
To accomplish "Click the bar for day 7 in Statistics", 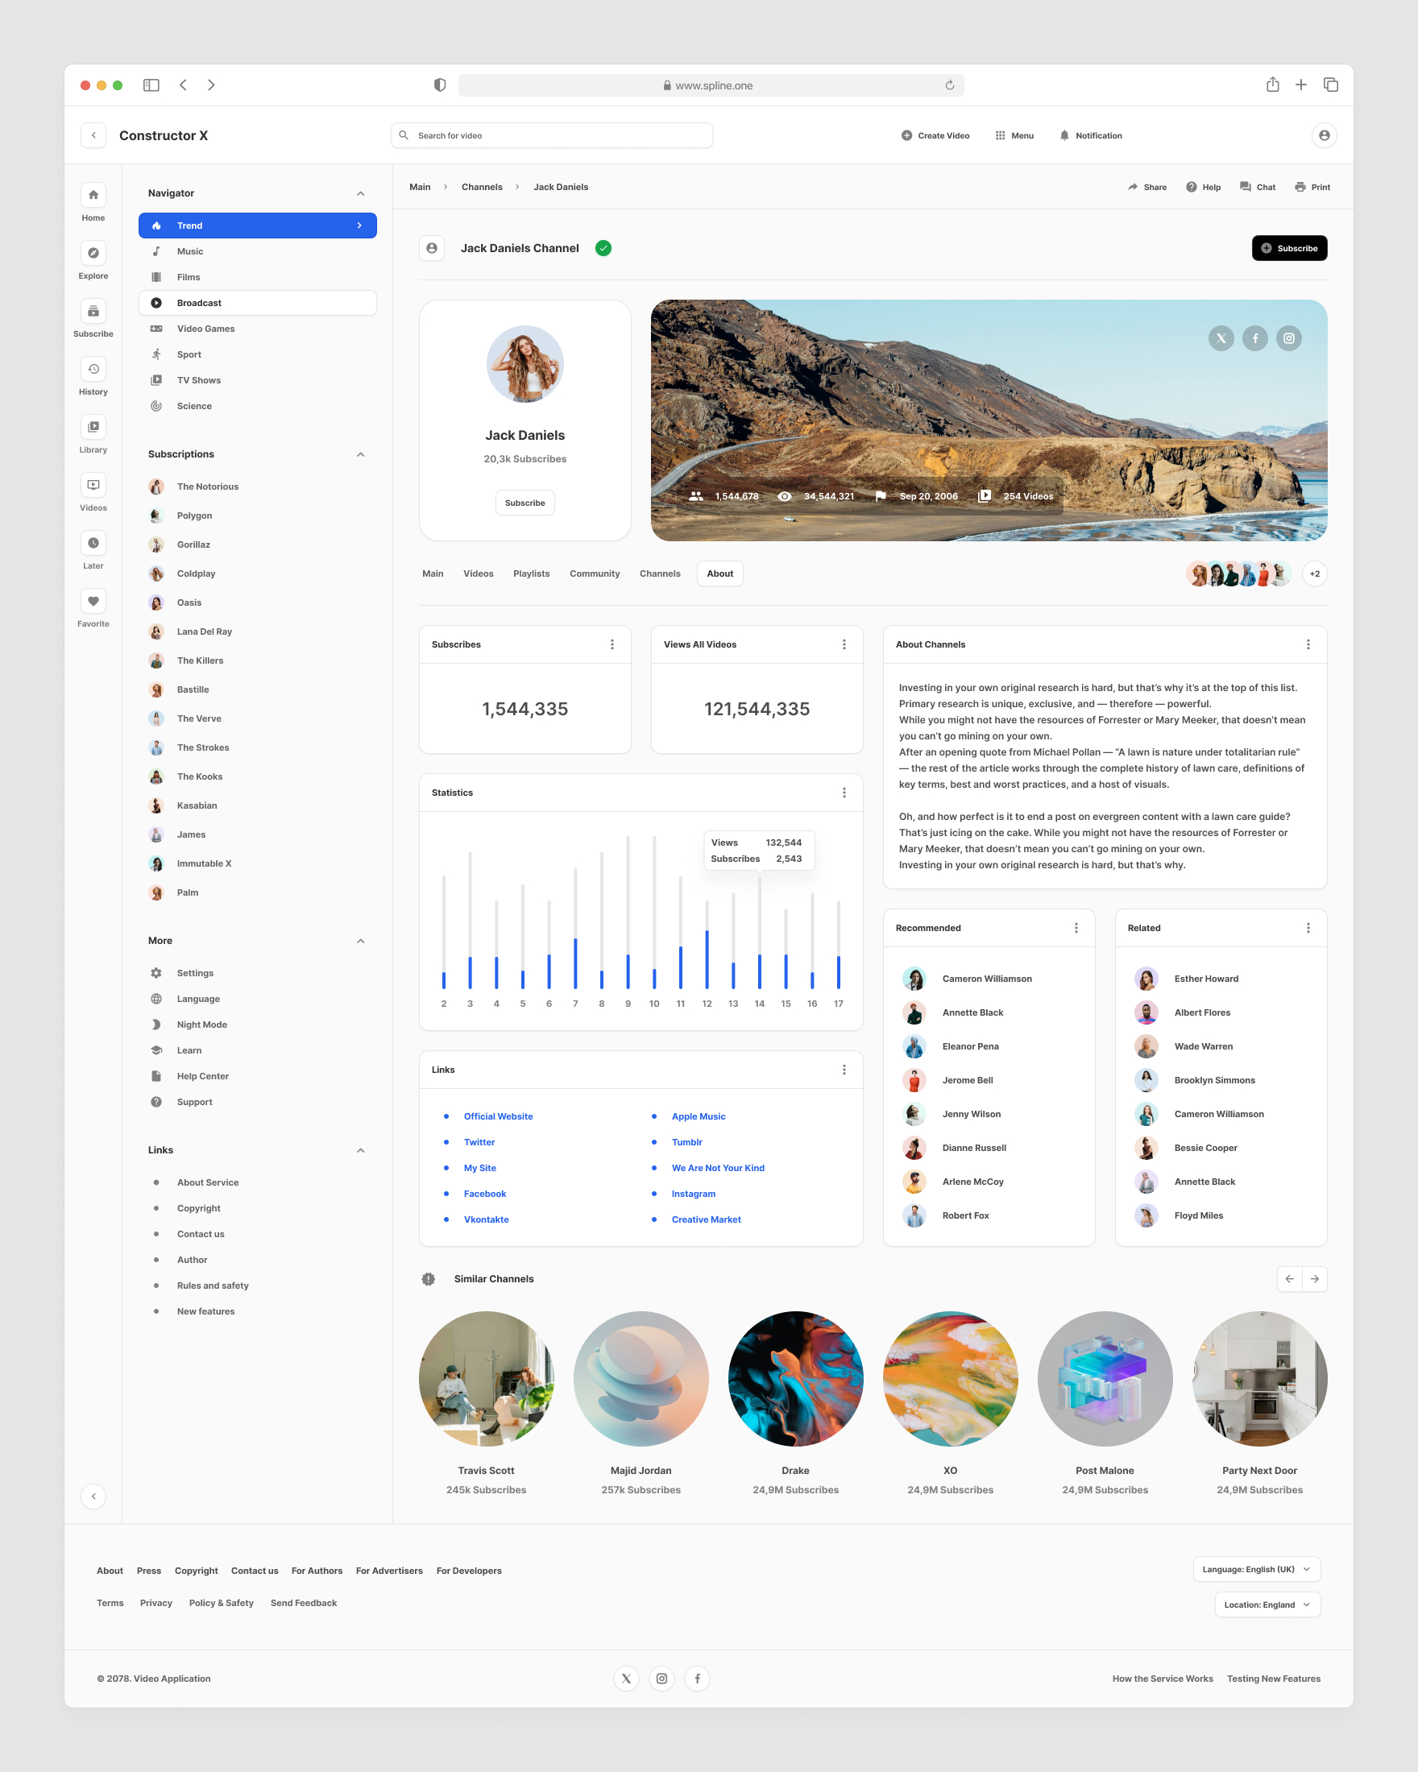I will tap(575, 929).
